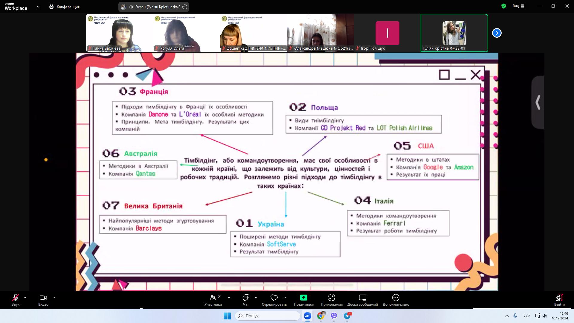Click the Google company name
The width and height of the screenshot is (574, 323).
433,167
